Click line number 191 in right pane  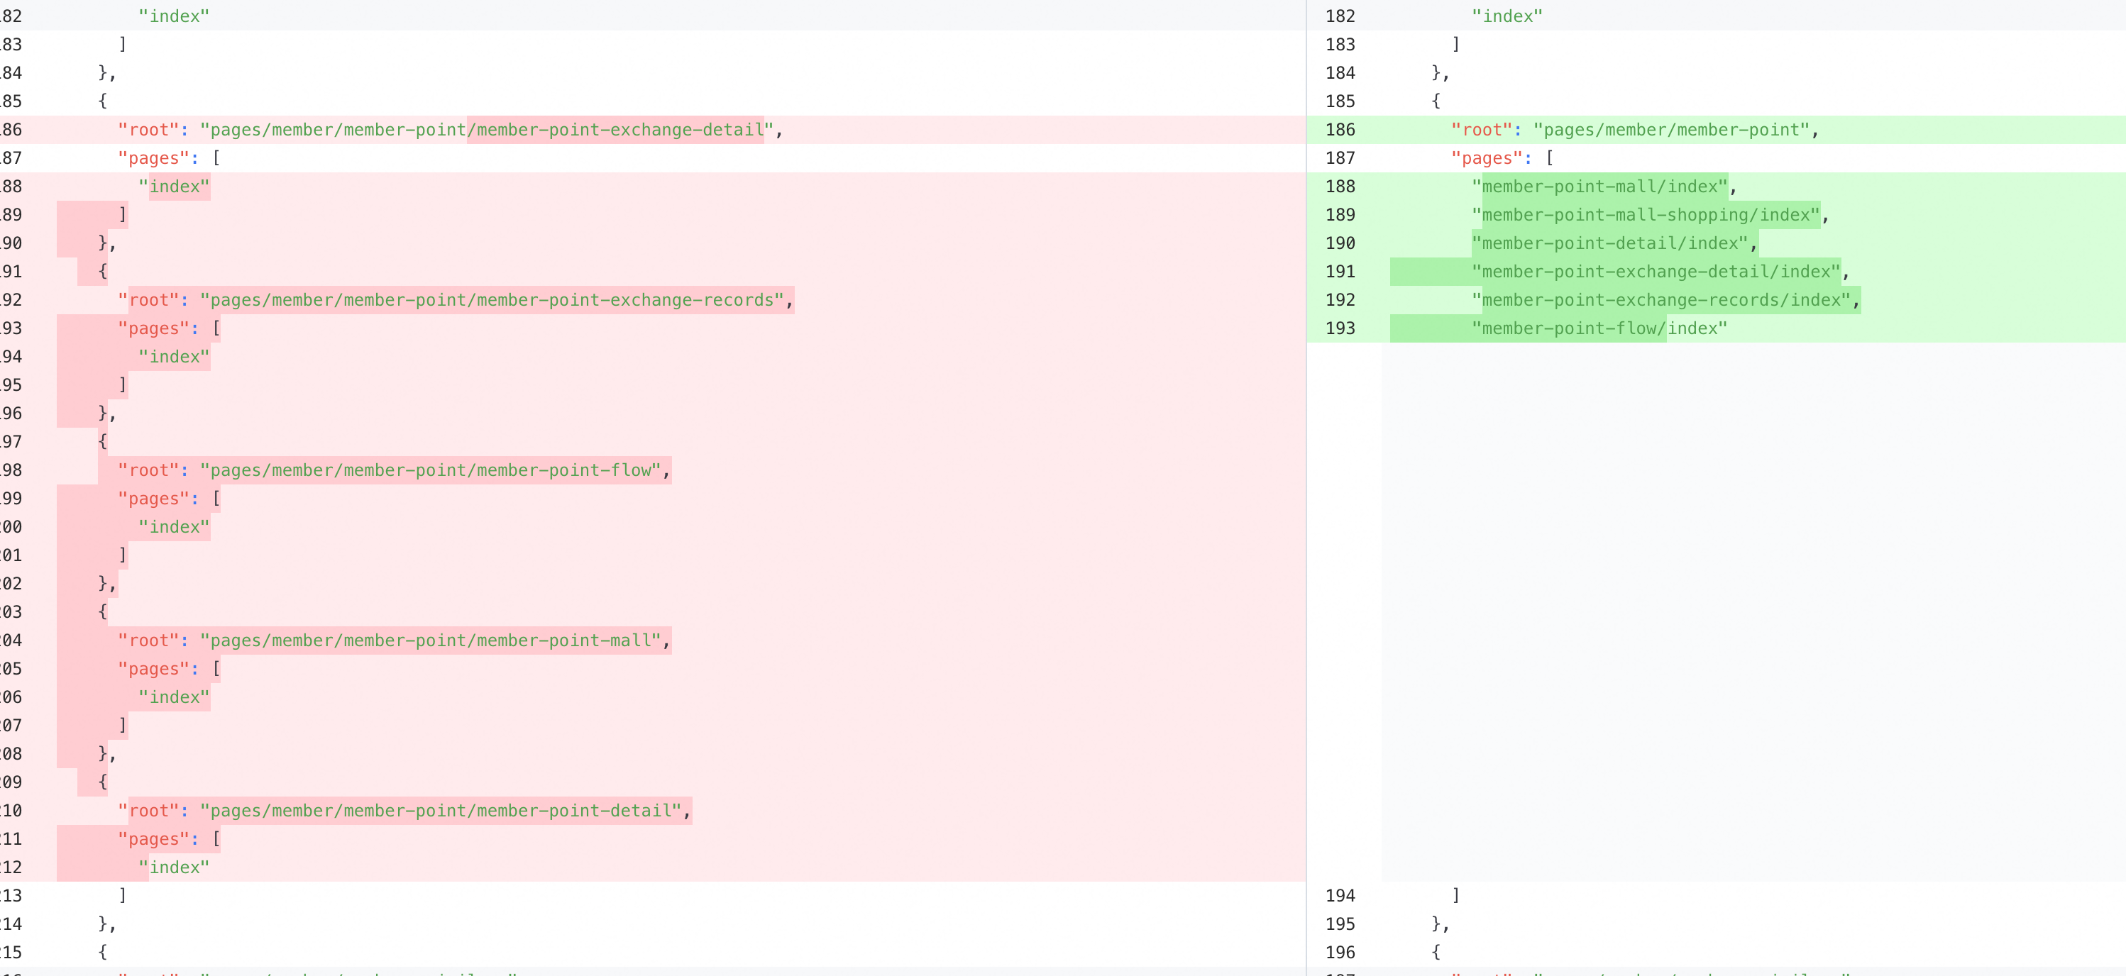1340,272
